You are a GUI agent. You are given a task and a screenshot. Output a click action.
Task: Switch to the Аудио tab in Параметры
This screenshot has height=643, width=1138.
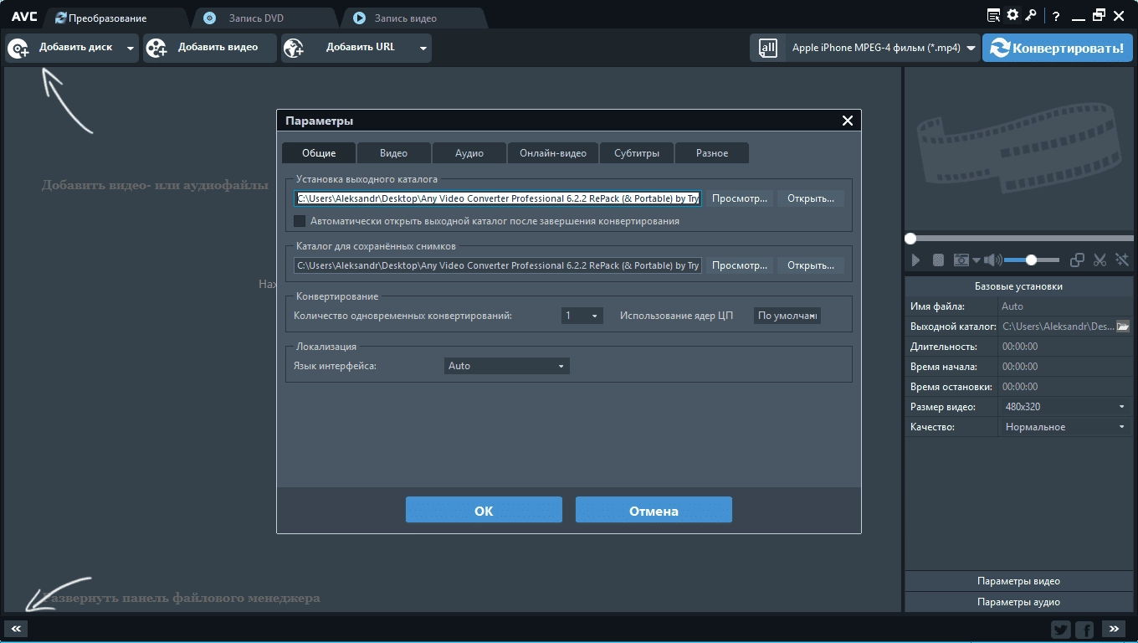[x=469, y=153]
